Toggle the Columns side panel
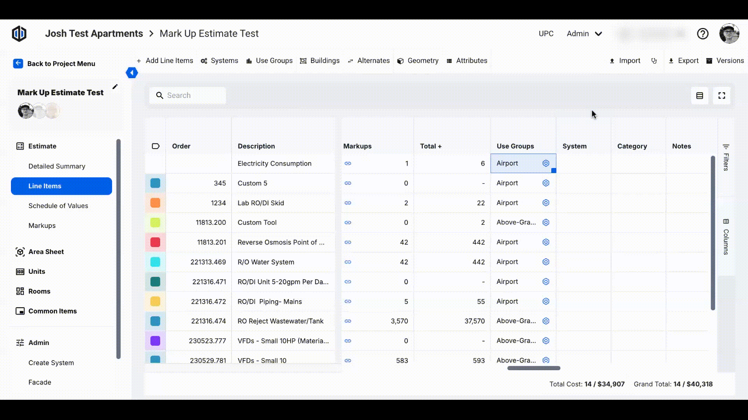The width and height of the screenshot is (748, 420). pos(726,237)
